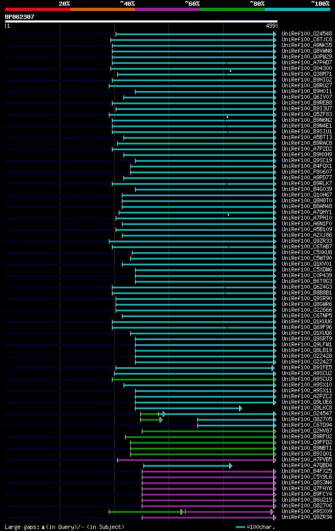
Task: Select the UniRef100_Q9ZR34 label
Action: click(307, 517)
